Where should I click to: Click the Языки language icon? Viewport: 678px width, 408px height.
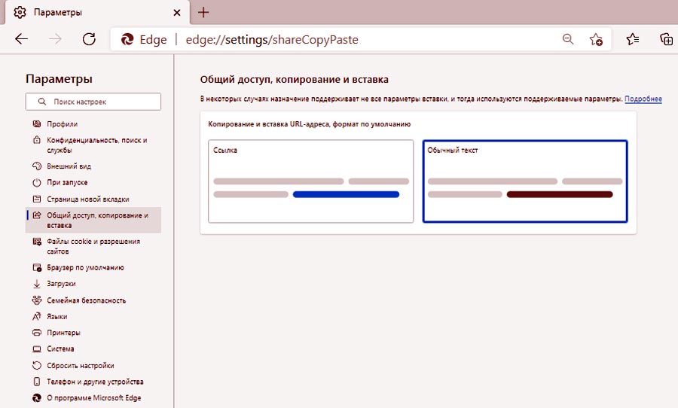37,316
